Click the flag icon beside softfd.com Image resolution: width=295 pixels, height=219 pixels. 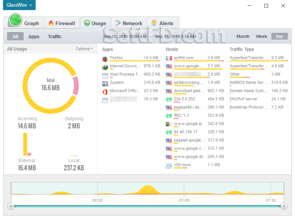[x=169, y=58]
